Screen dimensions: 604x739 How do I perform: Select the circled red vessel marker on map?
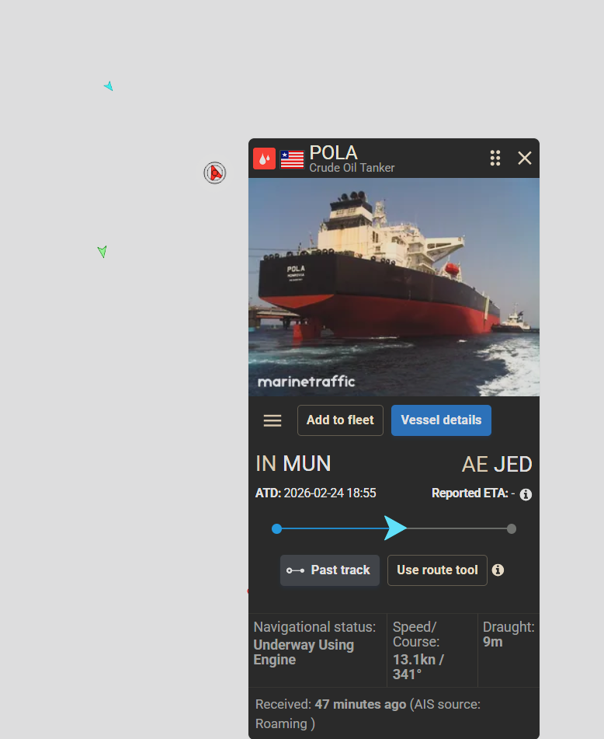pos(215,173)
